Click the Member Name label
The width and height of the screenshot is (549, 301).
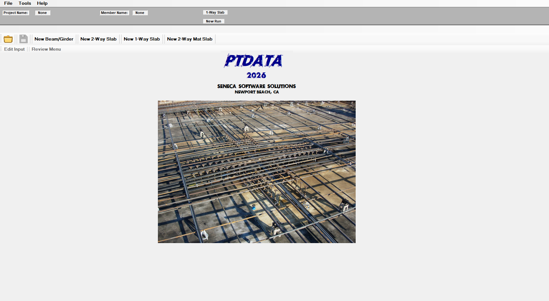click(x=114, y=13)
